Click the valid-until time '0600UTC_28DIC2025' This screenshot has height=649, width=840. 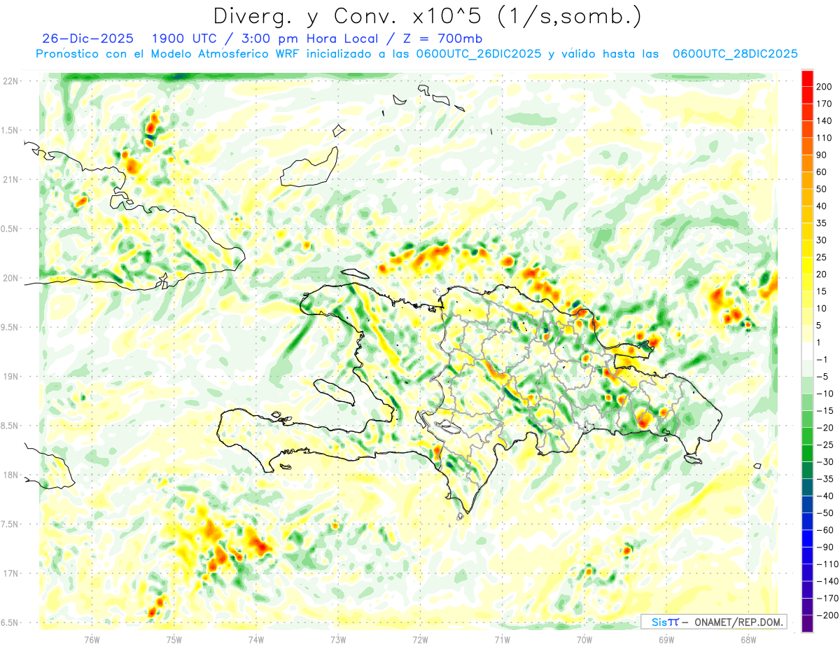tap(734, 54)
